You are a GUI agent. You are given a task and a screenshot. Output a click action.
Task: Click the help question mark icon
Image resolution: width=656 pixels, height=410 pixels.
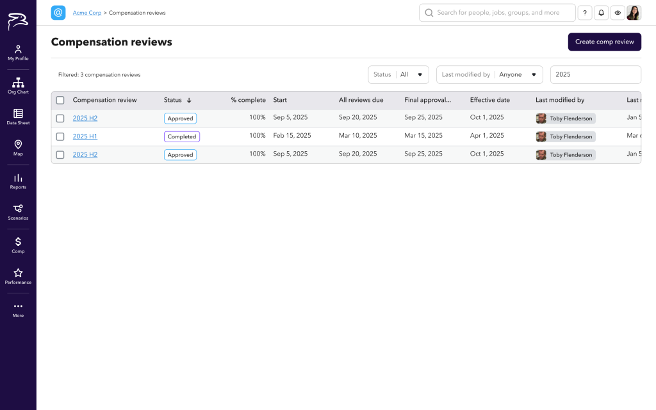[584, 13]
